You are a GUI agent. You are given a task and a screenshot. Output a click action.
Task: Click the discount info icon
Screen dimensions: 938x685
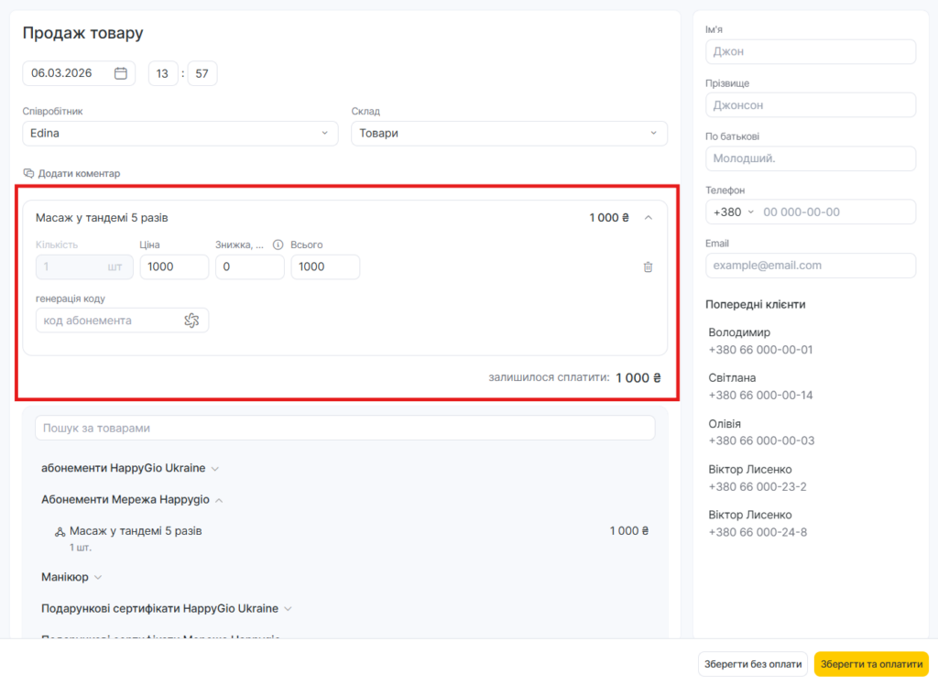pyautogui.click(x=278, y=245)
